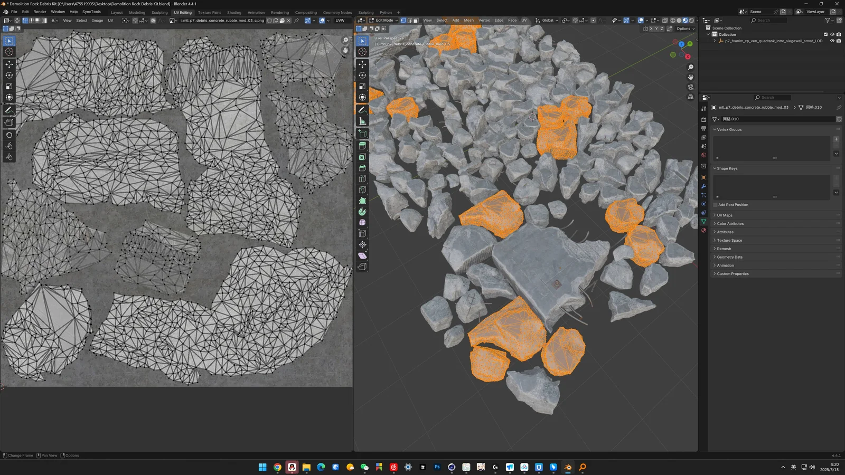Expand the UV Maps section
845x475 pixels.
tap(725, 215)
